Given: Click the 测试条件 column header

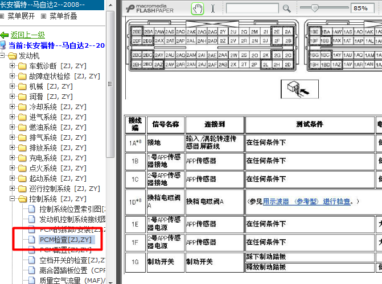Looking at the screenshot, I should click(x=310, y=124).
